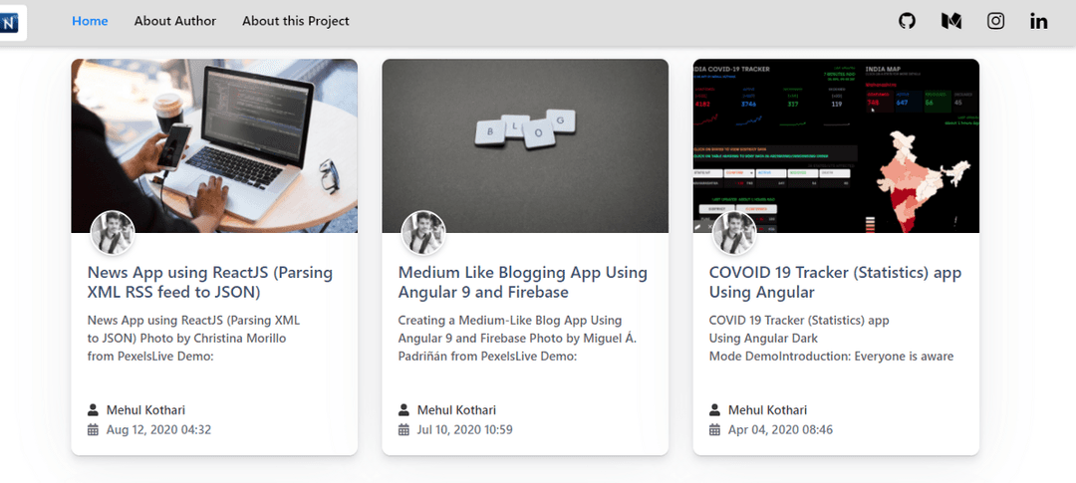This screenshot has height=483, width=1076.
Task: Click author avatar on News App card
Action: point(113,233)
